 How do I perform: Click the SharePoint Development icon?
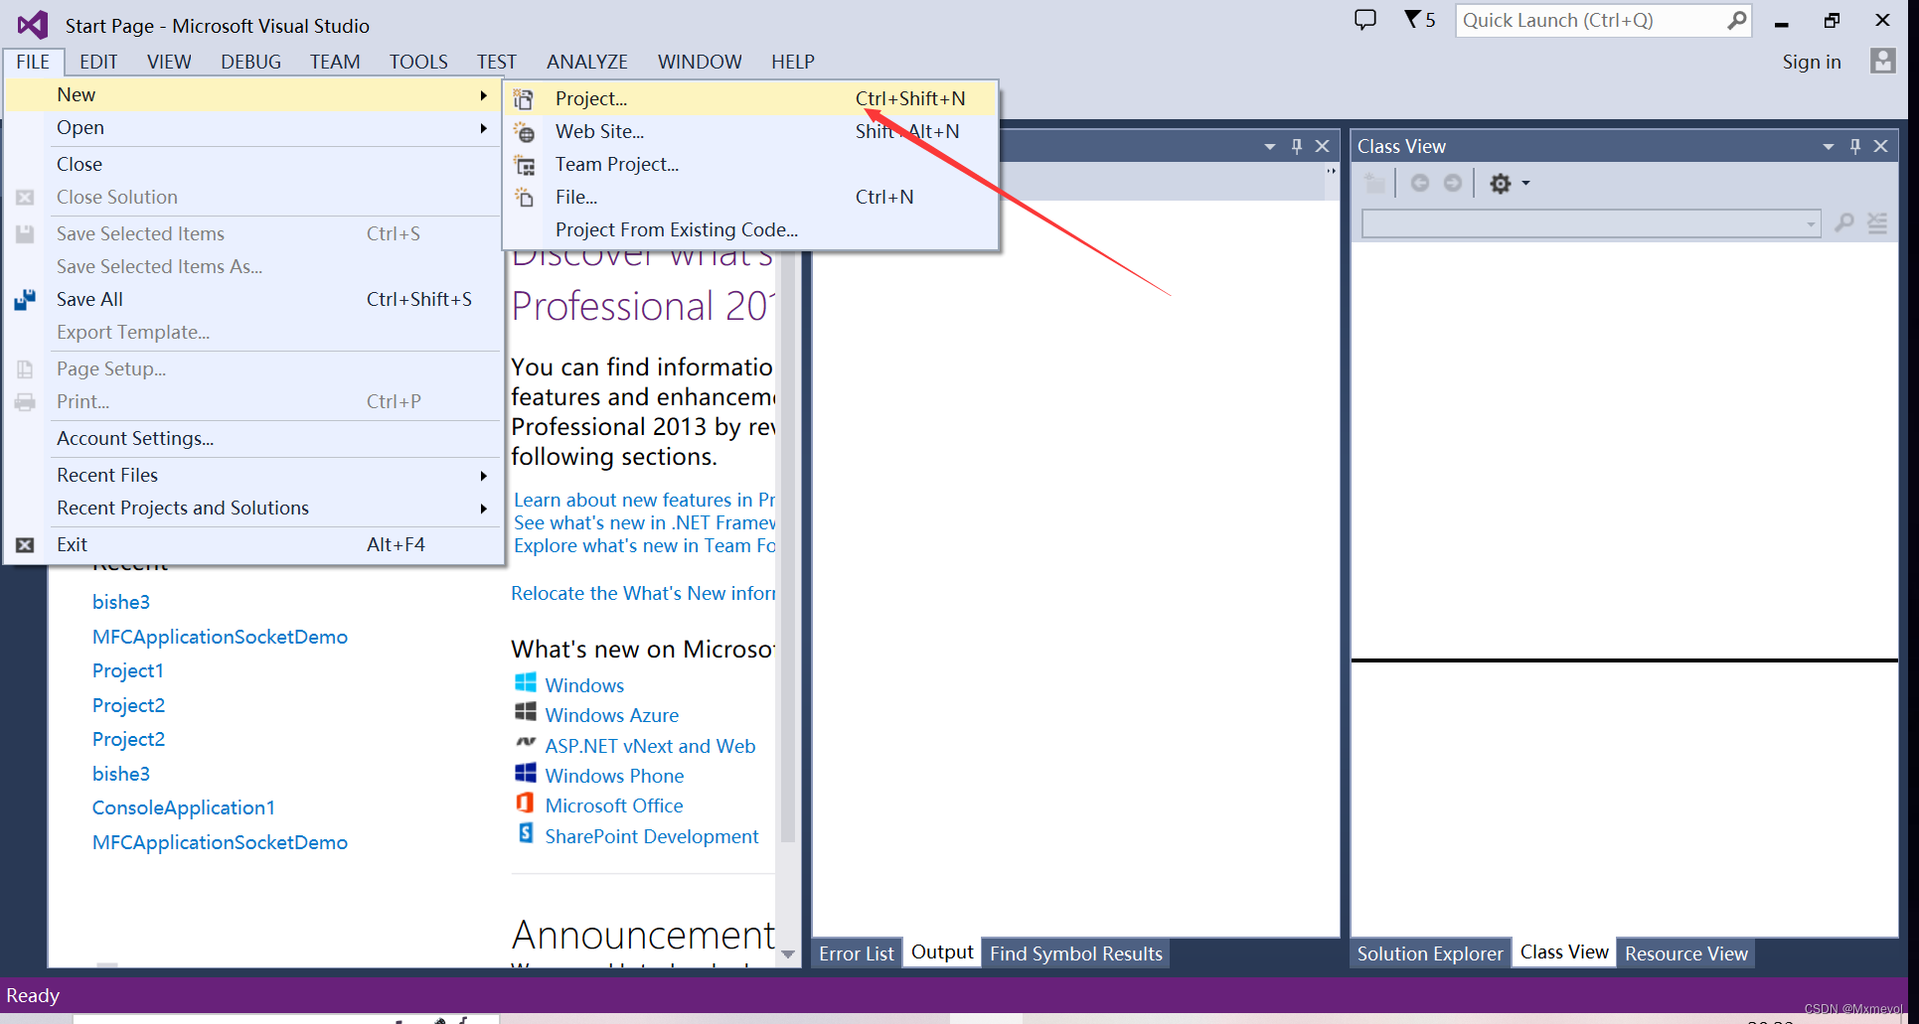(526, 834)
